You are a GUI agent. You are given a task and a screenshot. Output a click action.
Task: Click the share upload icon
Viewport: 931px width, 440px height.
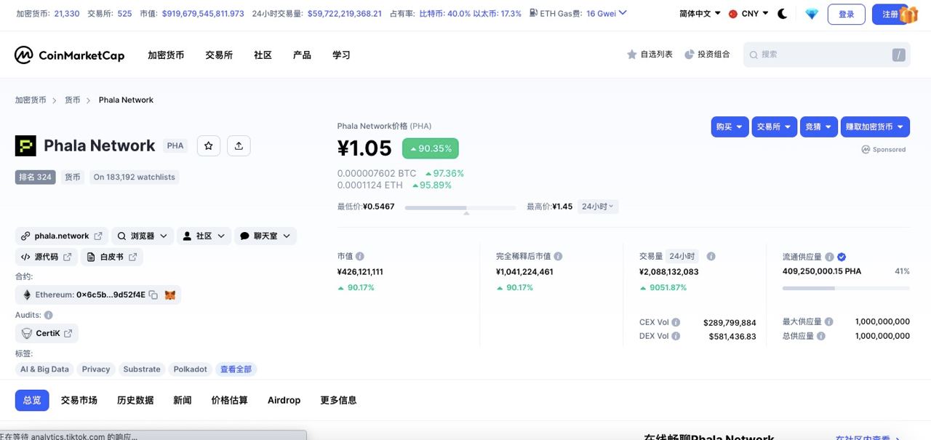click(239, 146)
